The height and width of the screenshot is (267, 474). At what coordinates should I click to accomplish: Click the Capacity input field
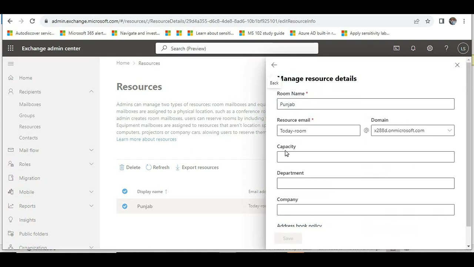(x=365, y=157)
